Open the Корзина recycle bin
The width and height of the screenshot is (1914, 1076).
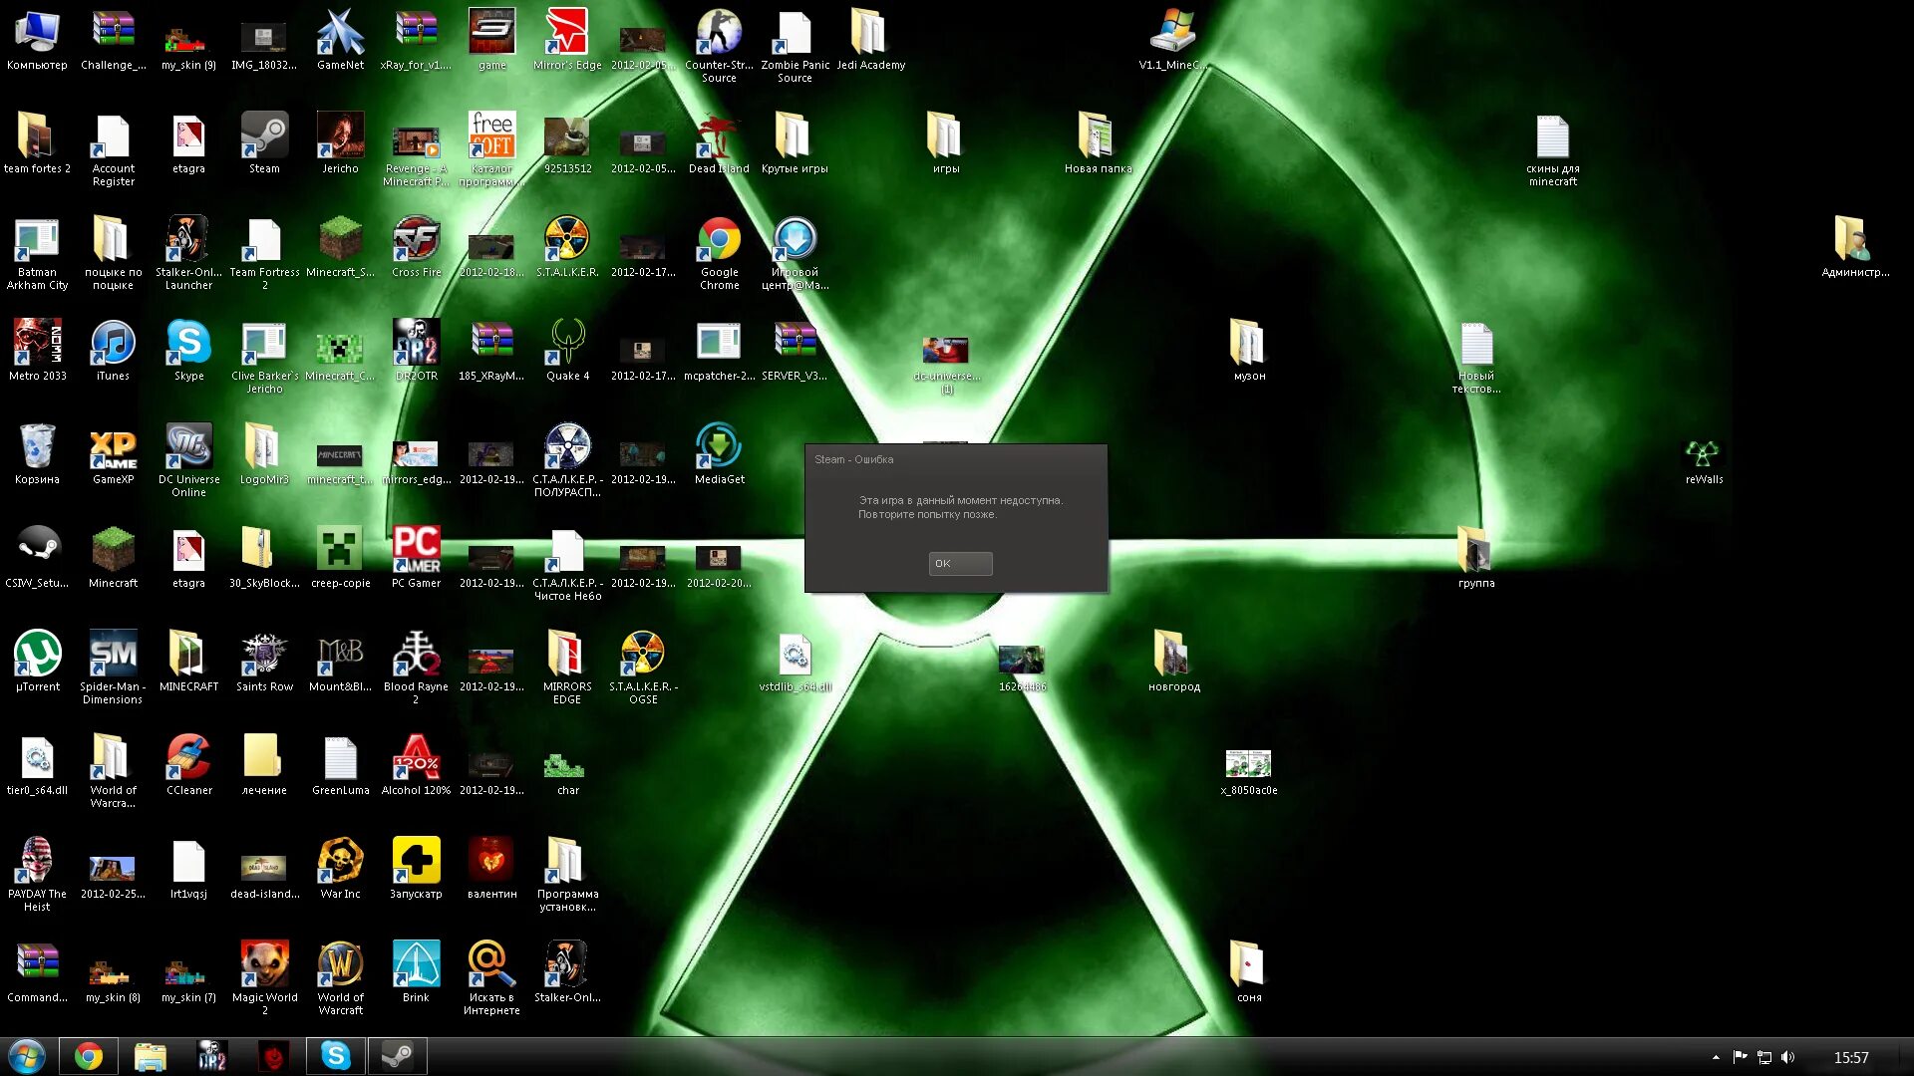pyautogui.click(x=37, y=446)
